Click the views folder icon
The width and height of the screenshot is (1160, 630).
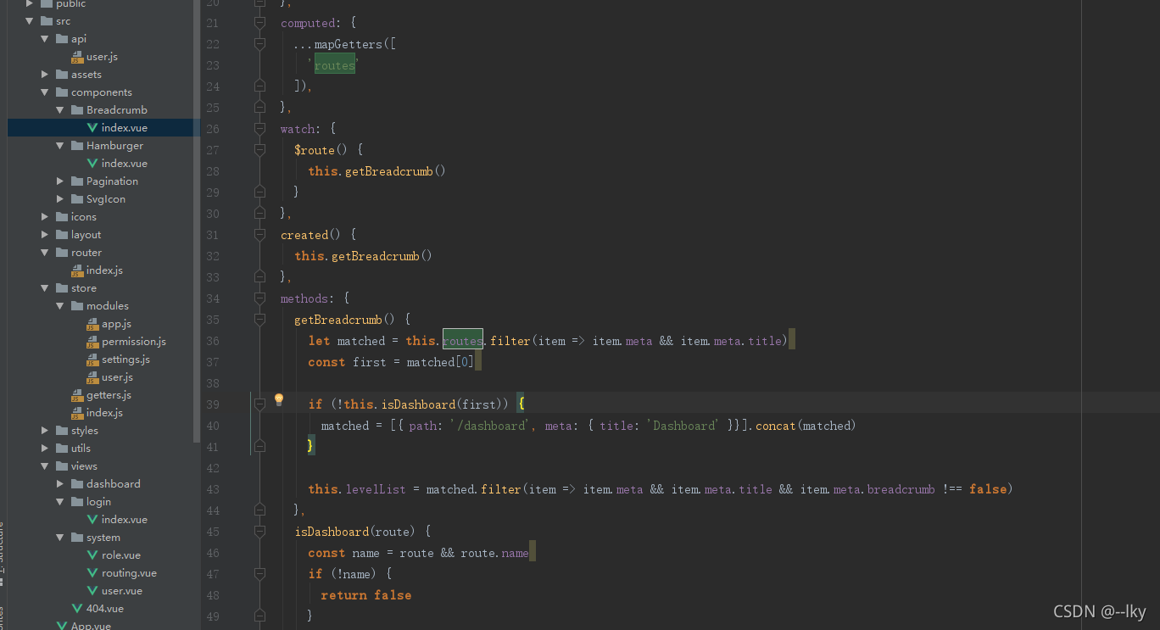62,466
